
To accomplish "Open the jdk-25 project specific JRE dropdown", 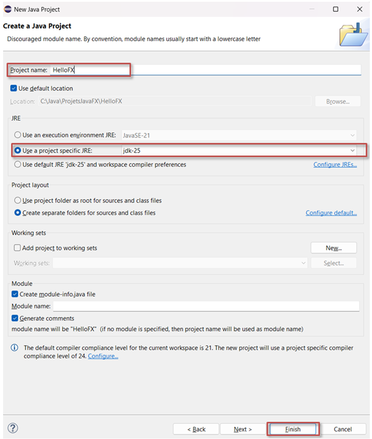I will point(353,150).
